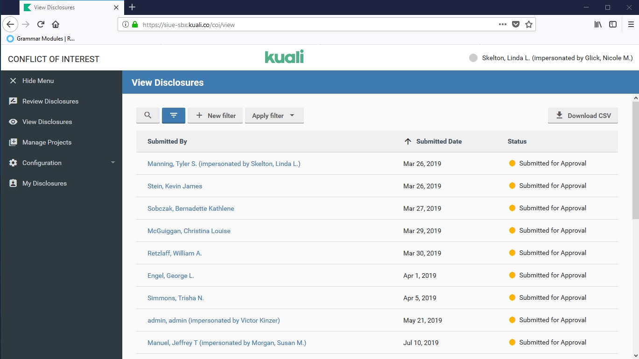Toggle the blue filter list icon
This screenshot has width=639, height=359.
pyautogui.click(x=174, y=116)
